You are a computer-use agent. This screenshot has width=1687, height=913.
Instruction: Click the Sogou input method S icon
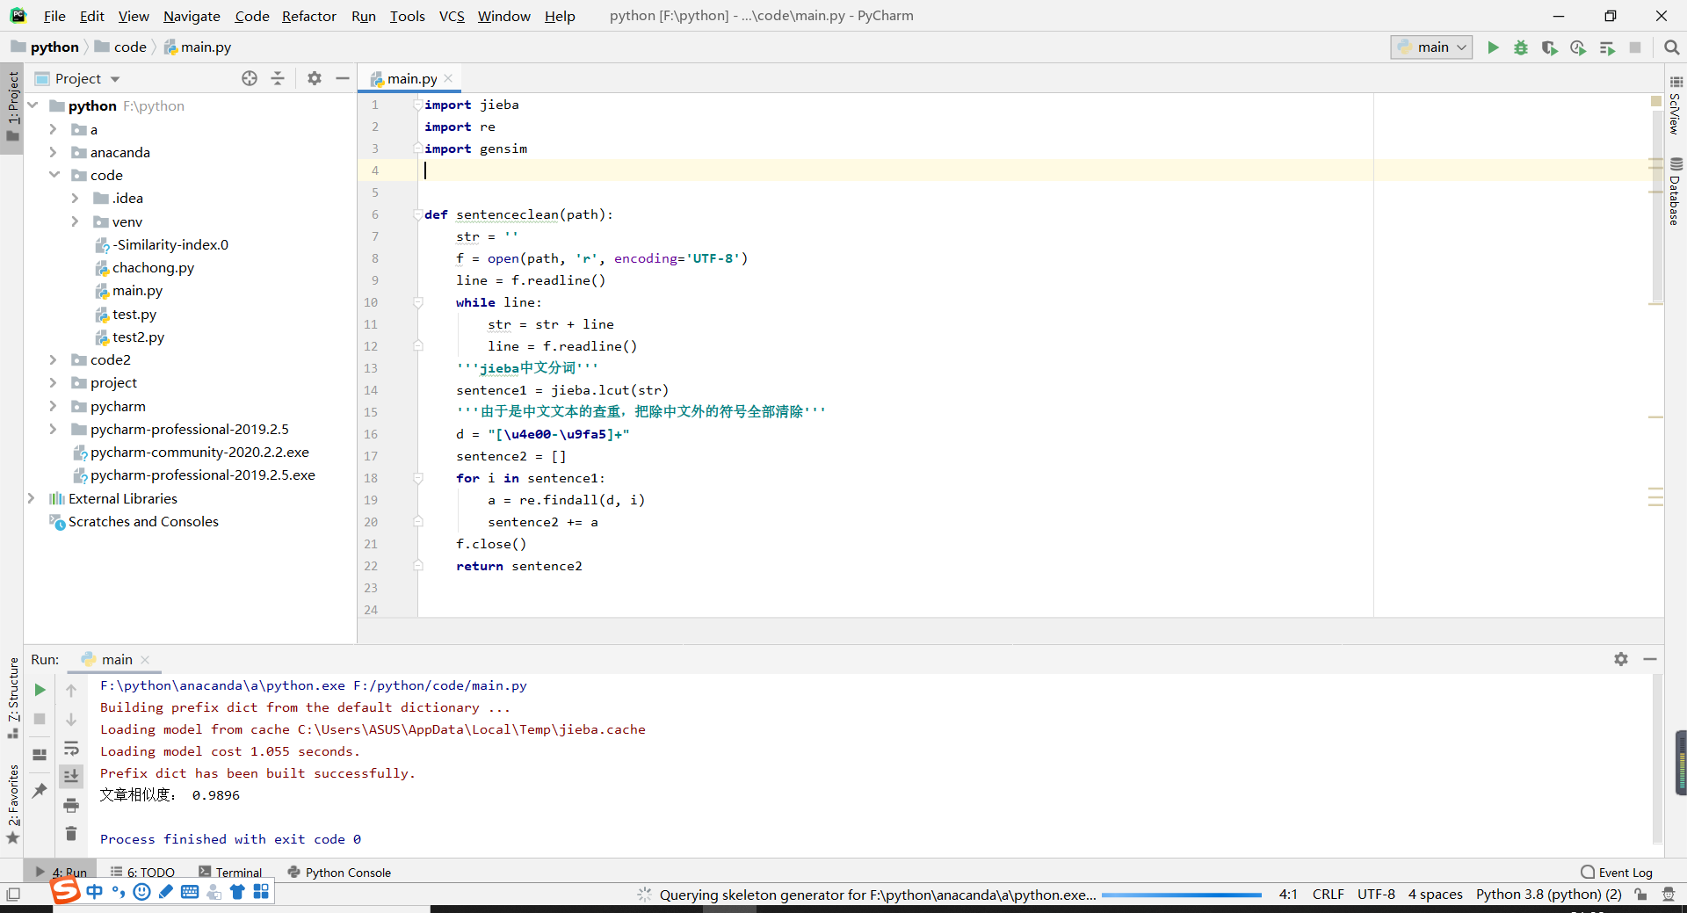coord(65,891)
